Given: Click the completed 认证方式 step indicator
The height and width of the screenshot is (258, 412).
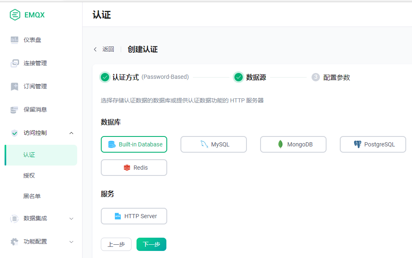Looking at the screenshot, I should (x=105, y=77).
